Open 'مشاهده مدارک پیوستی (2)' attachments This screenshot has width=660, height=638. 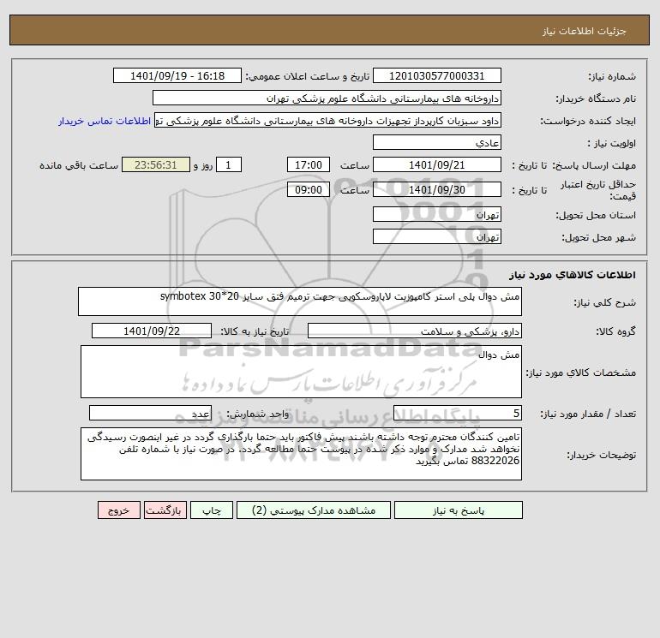coord(314,510)
